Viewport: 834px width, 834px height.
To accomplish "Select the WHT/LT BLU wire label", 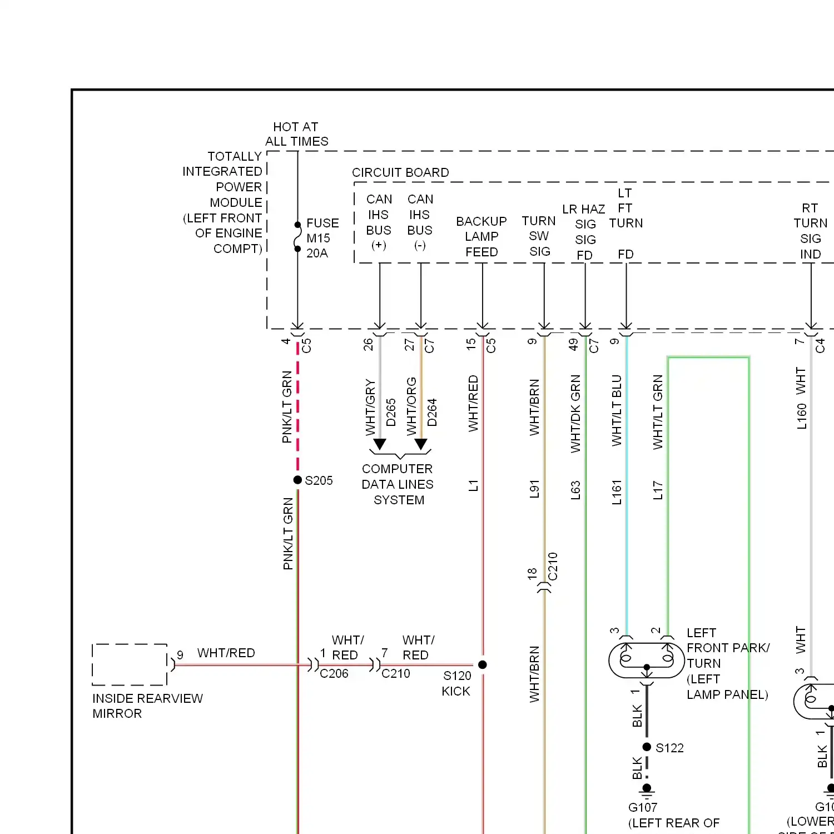I will click(x=617, y=410).
